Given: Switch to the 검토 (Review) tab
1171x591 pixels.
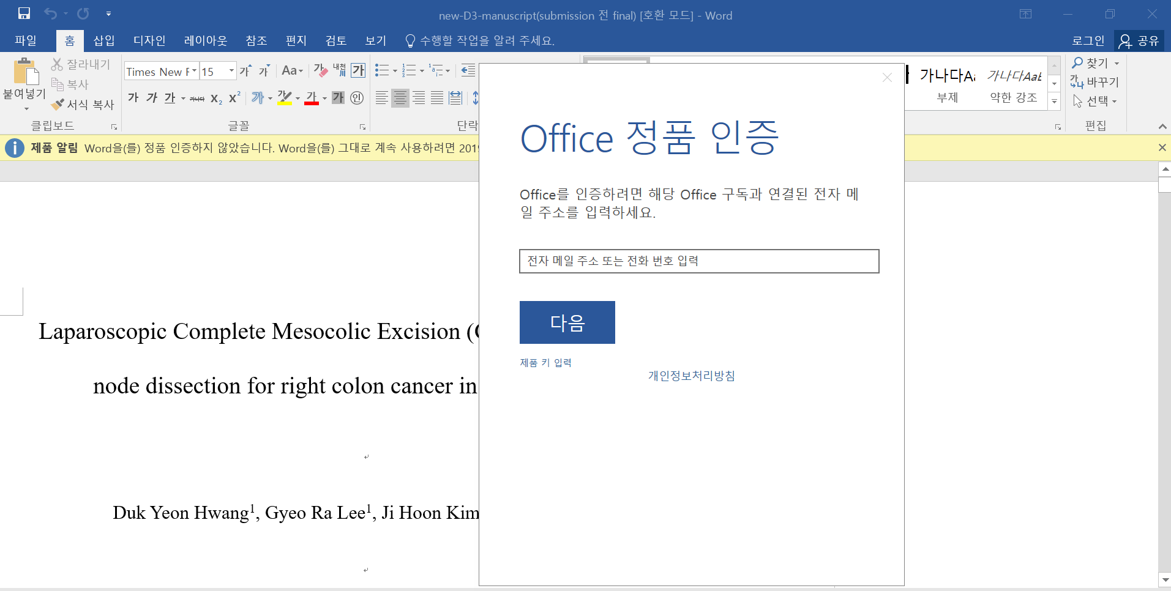Looking at the screenshot, I should [x=336, y=40].
